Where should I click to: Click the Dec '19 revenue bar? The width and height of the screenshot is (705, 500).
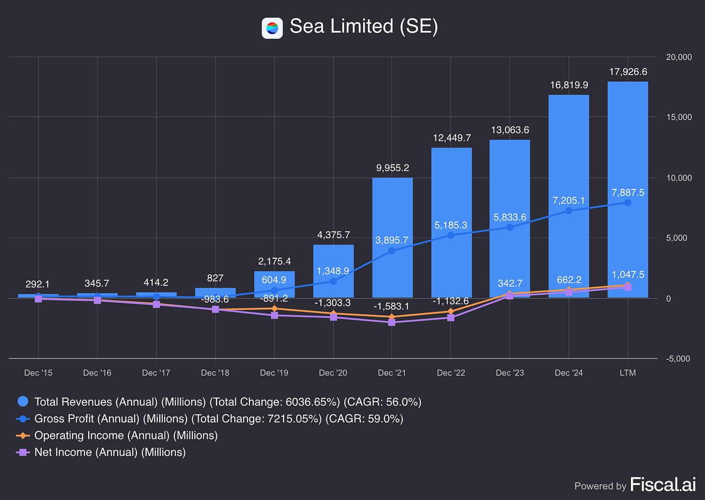(x=274, y=284)
